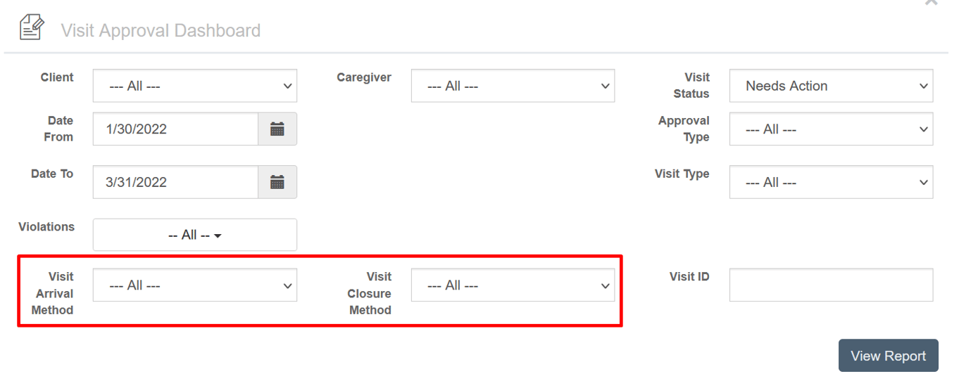Screen dimensions: 959x381
Task: Expand the Visit Closure Method dropdown
Action: (x=513, y=285)
